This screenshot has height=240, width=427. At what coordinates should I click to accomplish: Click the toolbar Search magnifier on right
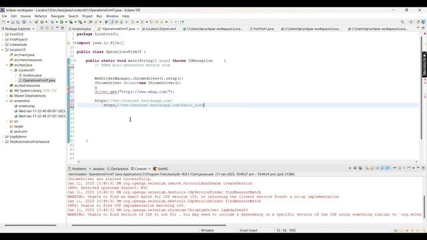402,22
